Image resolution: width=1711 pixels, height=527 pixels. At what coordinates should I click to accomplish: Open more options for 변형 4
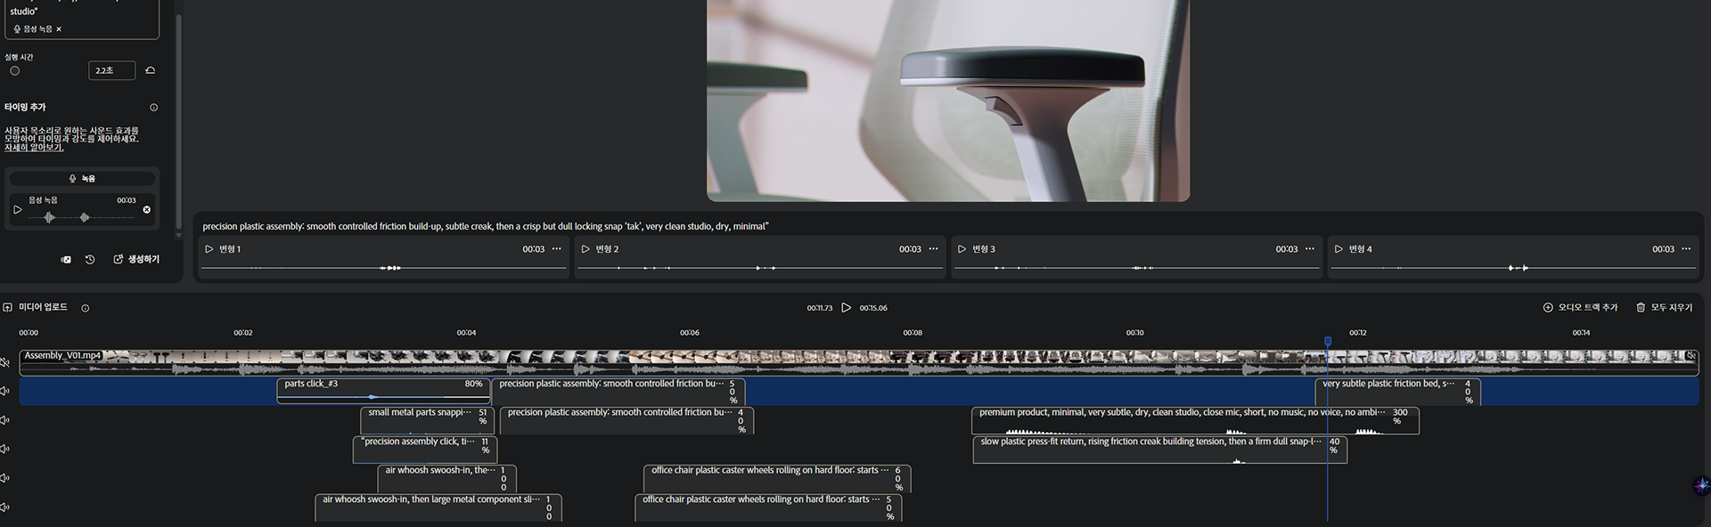click(1686, 249)
